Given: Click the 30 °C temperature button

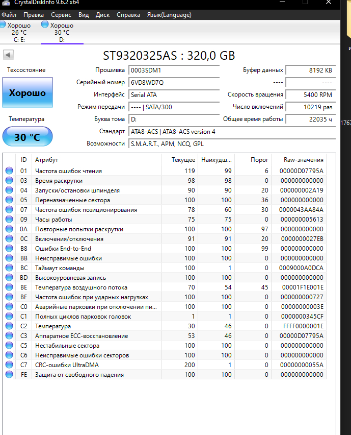Looking at the screenshot, I should (x=28, y=136).
